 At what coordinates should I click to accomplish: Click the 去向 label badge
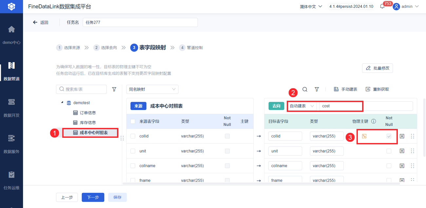tap(276, 106)
